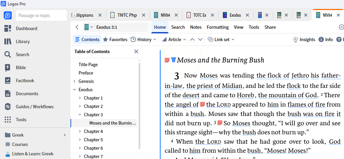The width and height of the screenshot is (344, 159).
Task: Open Insights lightbulb panel
Action: tap(304, 39)
